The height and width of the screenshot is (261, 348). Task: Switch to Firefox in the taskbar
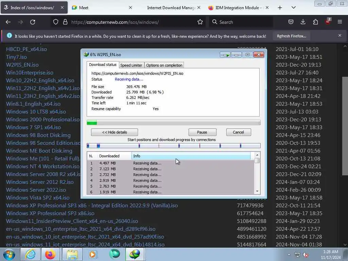[x=50, y=254]
